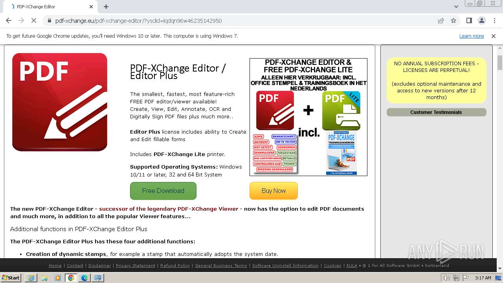
Task: Open the Home footer link
Action: (x=55, y=266)
